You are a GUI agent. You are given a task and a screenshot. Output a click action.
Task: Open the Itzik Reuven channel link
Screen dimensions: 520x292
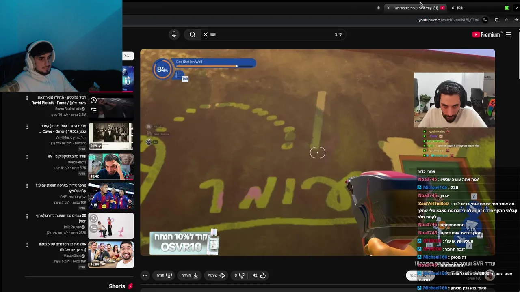73,228
